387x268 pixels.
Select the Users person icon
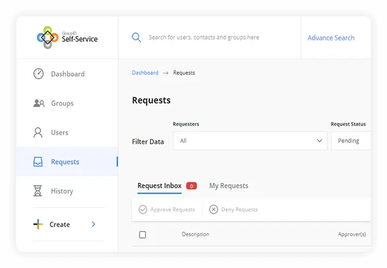(x=38, y=132)
